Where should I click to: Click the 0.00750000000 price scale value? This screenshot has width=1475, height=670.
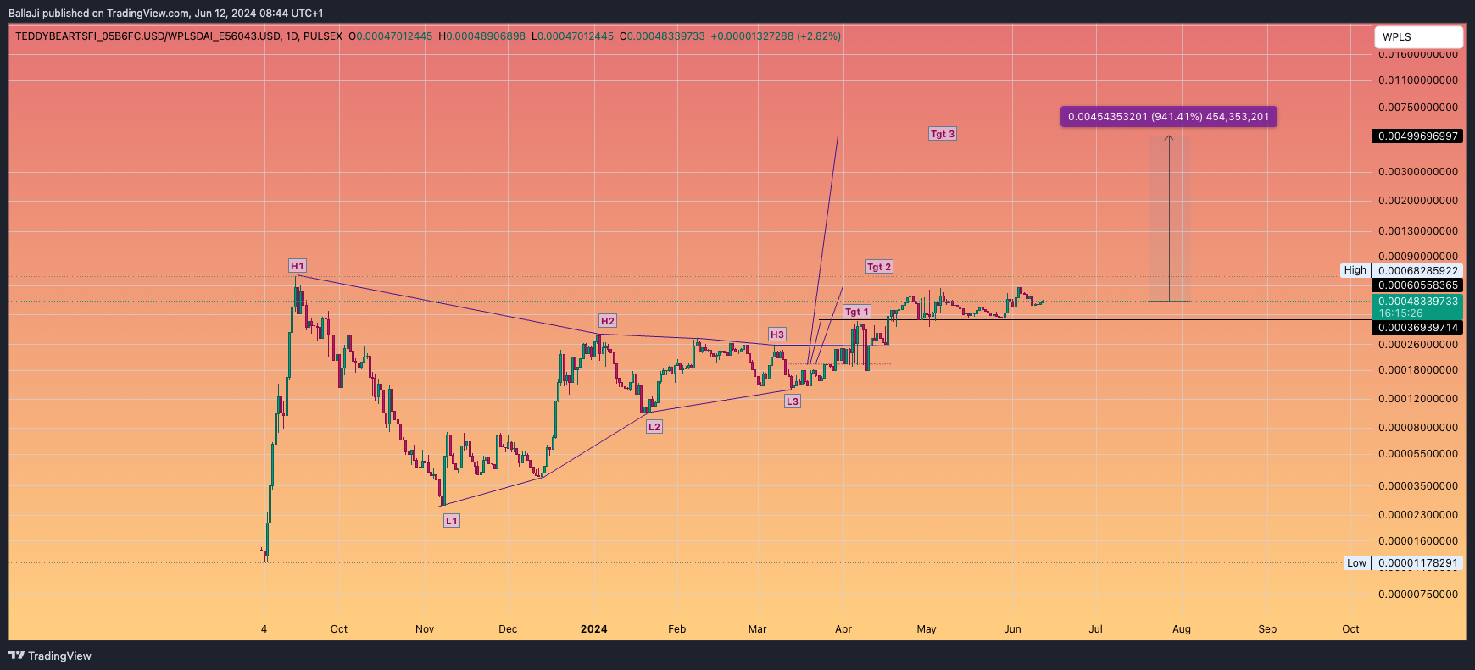click(1418, 108)
